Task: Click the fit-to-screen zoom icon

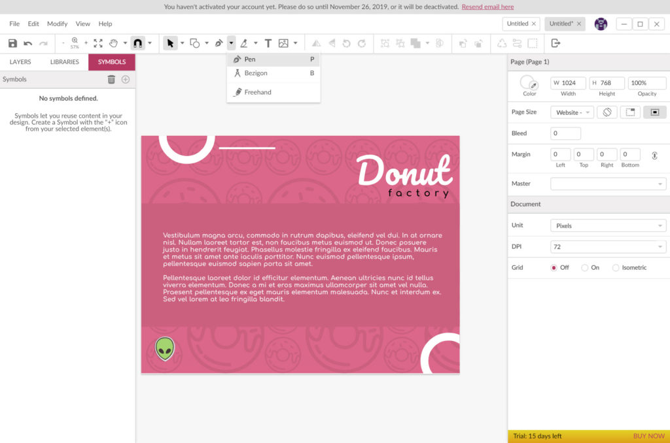Action: (x=98, y=43)
